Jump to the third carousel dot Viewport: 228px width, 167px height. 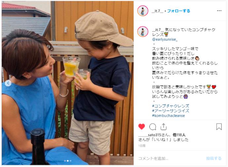pos(70,161)
